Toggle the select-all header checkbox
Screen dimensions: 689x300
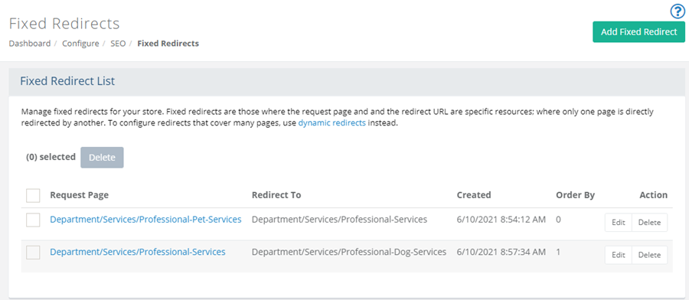coord(33,195)
